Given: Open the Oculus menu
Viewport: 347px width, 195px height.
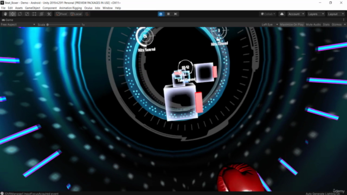Looking at the screenshot, I should pos(88,8).
